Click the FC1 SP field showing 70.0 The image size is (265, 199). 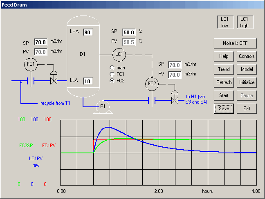(40, 42)
